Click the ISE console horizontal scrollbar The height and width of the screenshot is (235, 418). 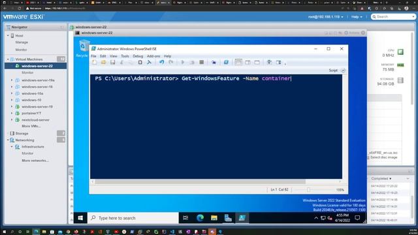pos(201,181)
